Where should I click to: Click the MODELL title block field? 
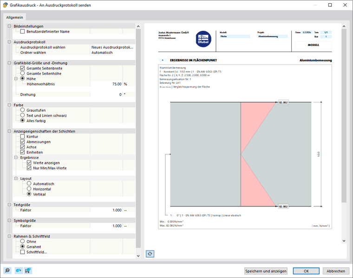pos(314,45)
